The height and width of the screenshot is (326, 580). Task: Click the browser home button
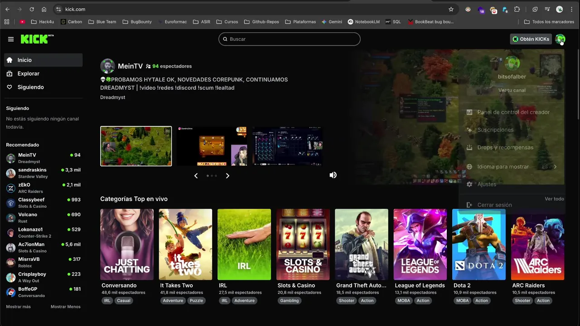(44, 9)
